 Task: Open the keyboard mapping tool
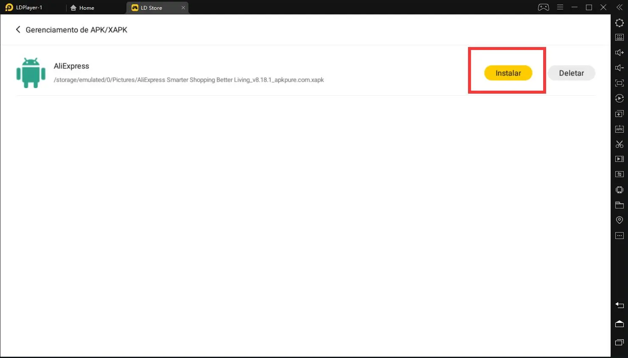tap(620, 37)
